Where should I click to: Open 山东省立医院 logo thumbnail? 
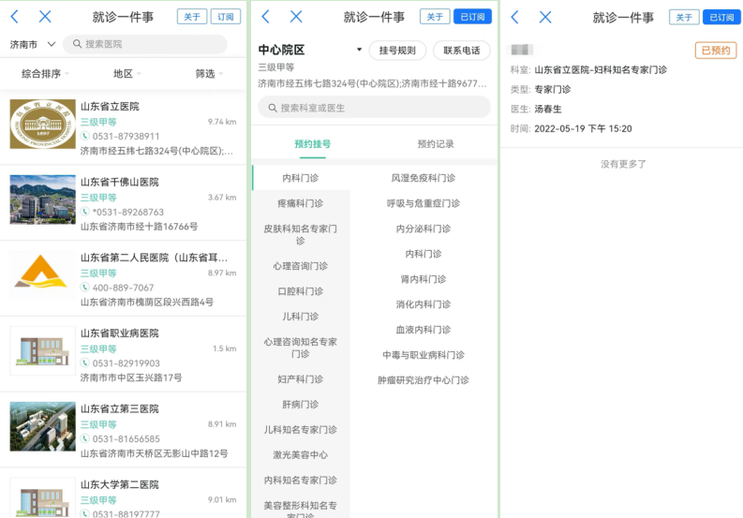click(42, 124)
